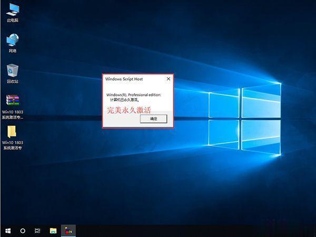Select the 回收站 Recycle Bin icon
The image size is (316, 237).
pos(12,71)
